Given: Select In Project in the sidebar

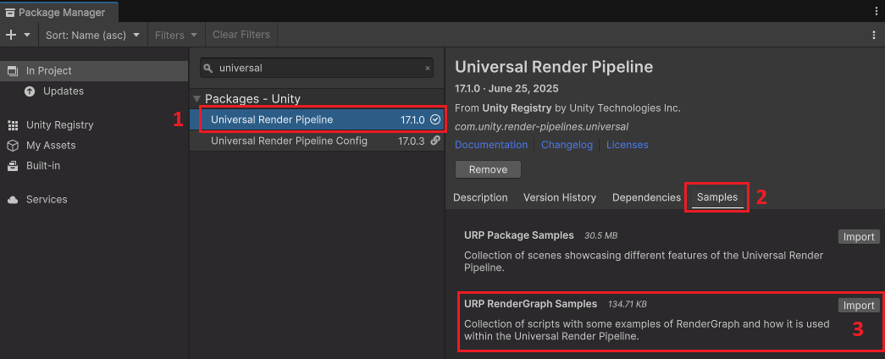Looking at the screenshot, I should (94, 70).
